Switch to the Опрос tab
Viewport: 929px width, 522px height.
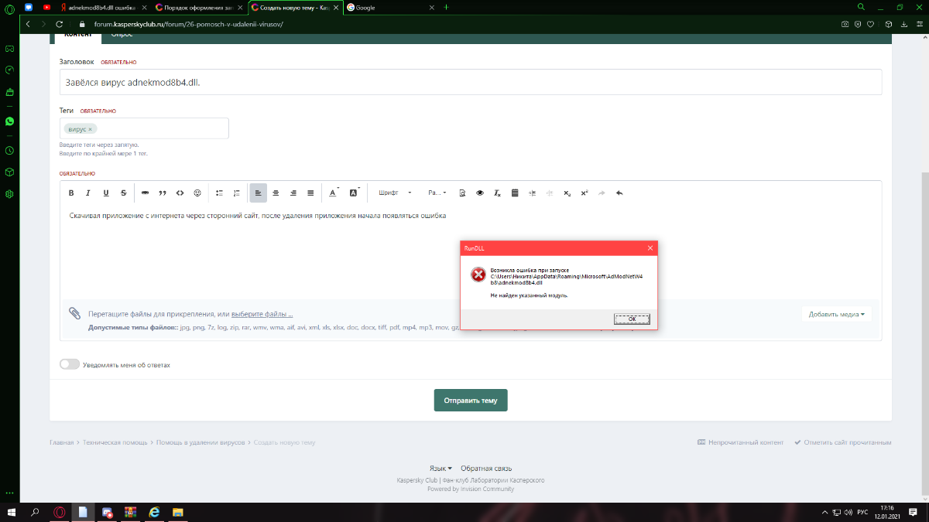[122, 35]
